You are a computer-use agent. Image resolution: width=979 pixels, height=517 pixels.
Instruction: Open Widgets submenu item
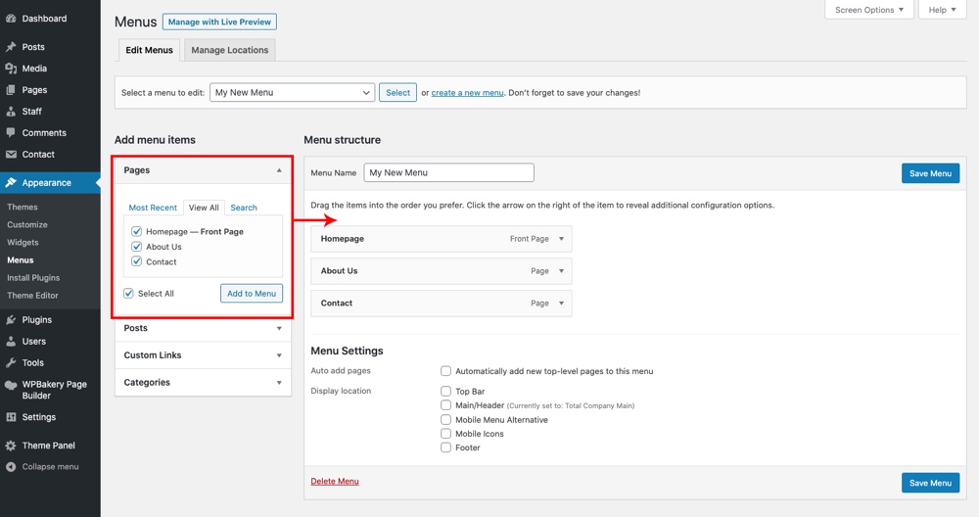[x=23, y=242]
